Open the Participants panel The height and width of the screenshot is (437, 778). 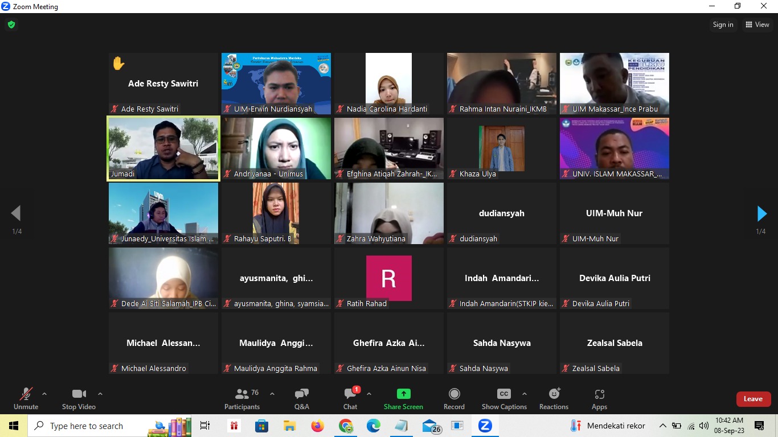click(242, 398)
